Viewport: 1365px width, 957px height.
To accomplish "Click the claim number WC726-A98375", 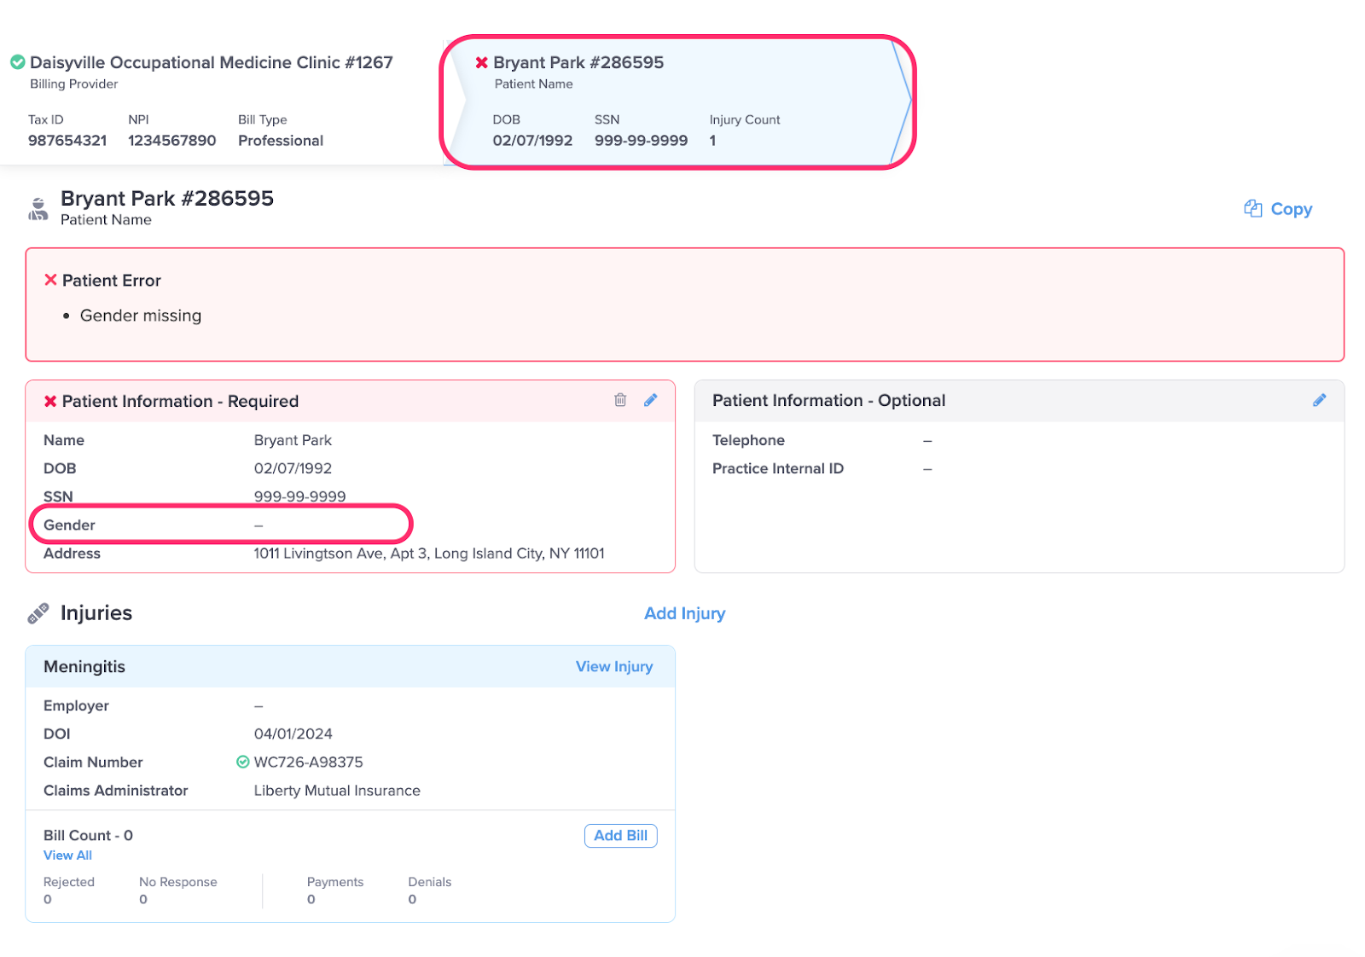I will [x=308, y=762].
